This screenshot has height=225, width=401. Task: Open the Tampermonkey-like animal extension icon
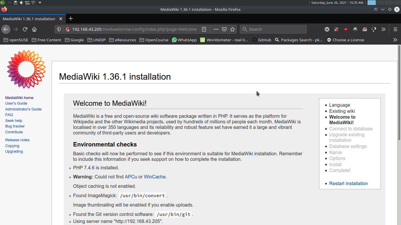pyautogui.click(x=365, y=29)
